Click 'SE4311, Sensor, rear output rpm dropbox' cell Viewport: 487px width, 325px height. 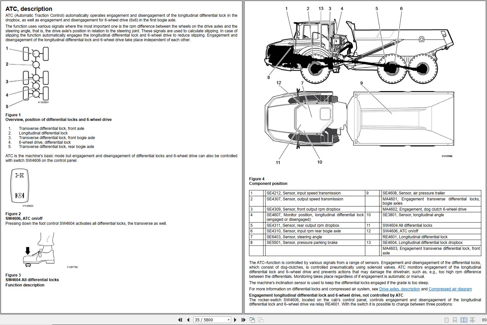[x=315, y=225]
